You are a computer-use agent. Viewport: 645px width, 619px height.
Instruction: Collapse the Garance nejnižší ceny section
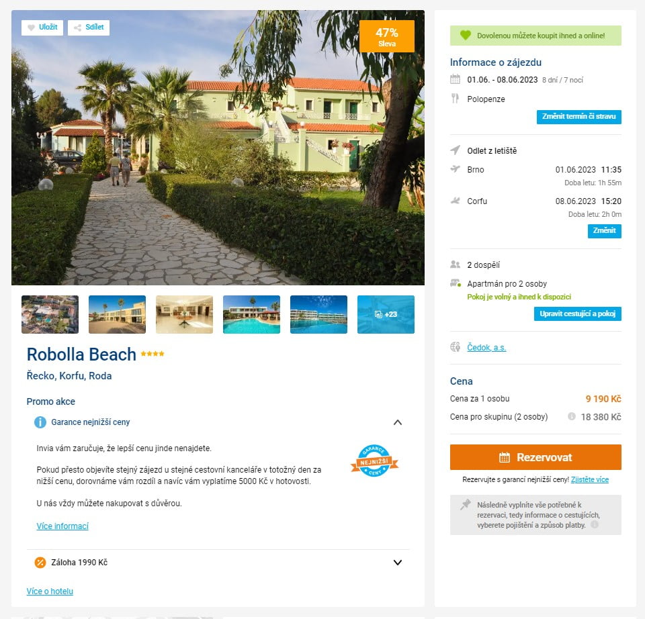(x=397, y=422)
